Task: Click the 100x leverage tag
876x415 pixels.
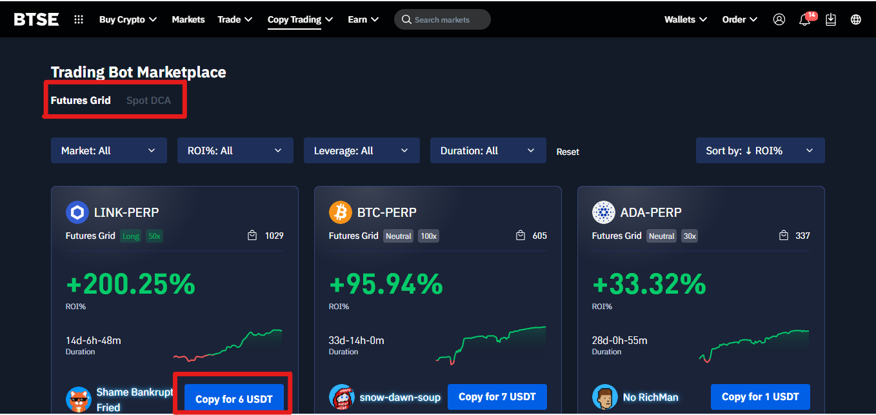Action: (x=429, y=236)
